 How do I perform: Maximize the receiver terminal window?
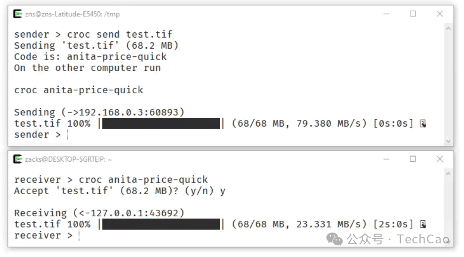tap(413, 159)
